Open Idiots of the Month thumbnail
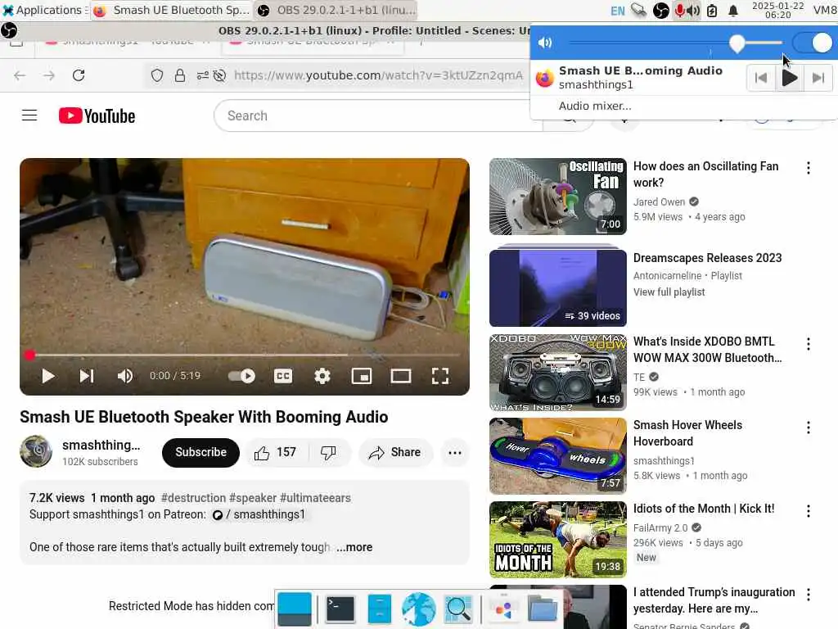 [557, 539]
